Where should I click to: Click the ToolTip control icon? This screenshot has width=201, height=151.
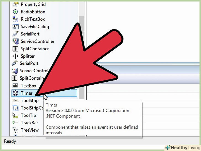point(15,115)
